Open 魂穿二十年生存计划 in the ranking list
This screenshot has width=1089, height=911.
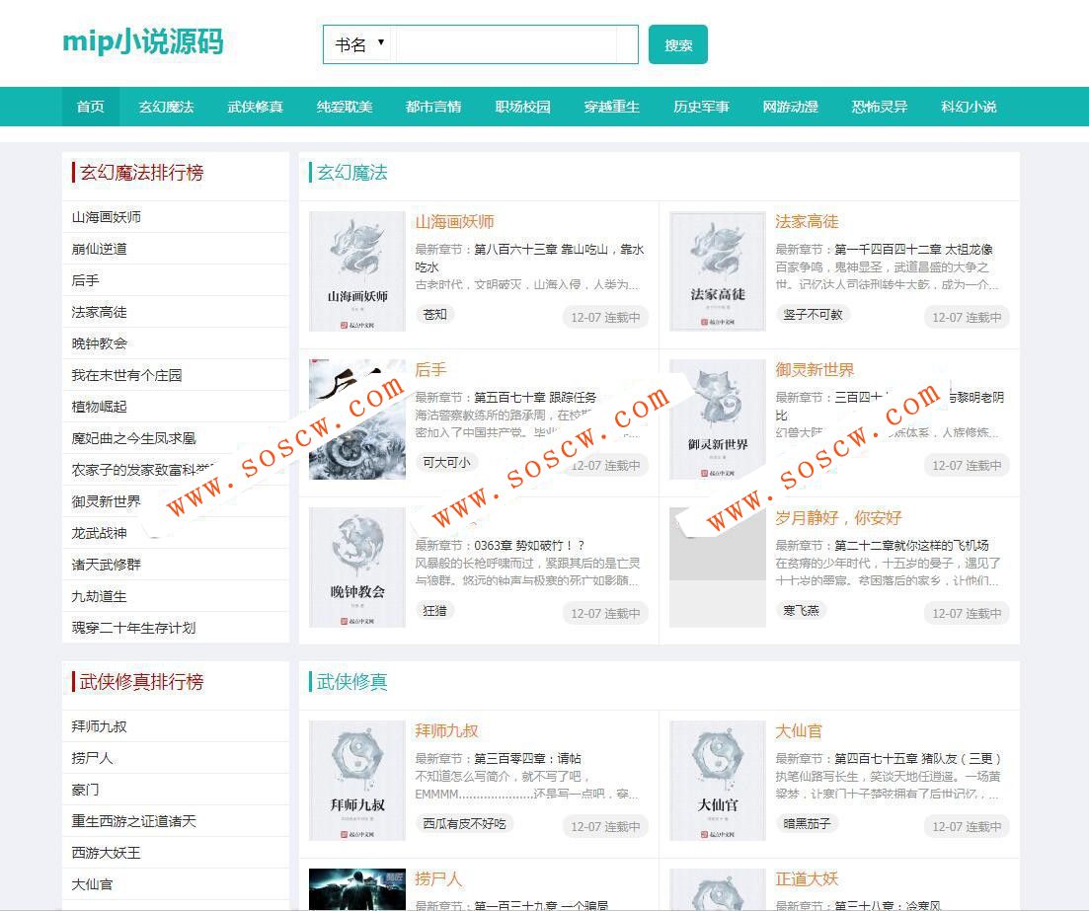[x=133, y=628]
